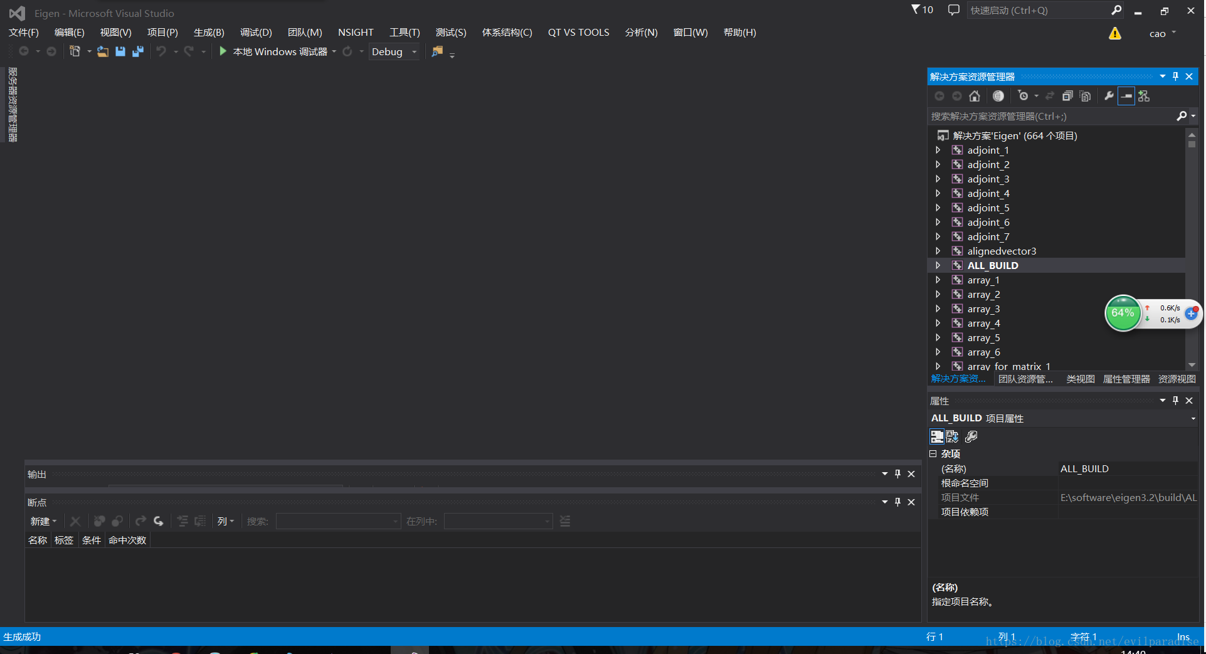Open the 工具(T) menu

tap(405, 33)
